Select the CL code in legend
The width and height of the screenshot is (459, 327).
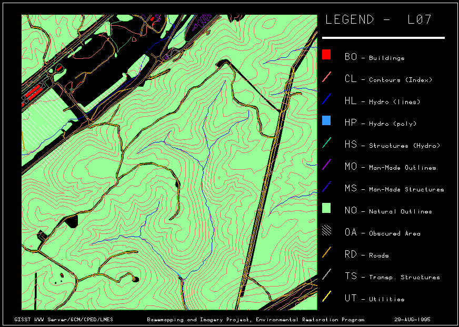(x=351, y=79)
